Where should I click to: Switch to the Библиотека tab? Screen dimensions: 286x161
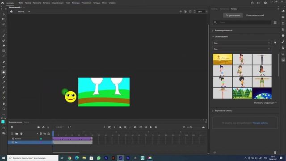tap(224, 9)
